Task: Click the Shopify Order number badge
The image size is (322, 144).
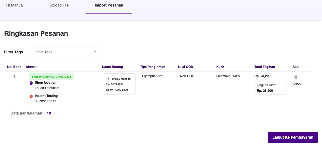Action: point(51,77)
